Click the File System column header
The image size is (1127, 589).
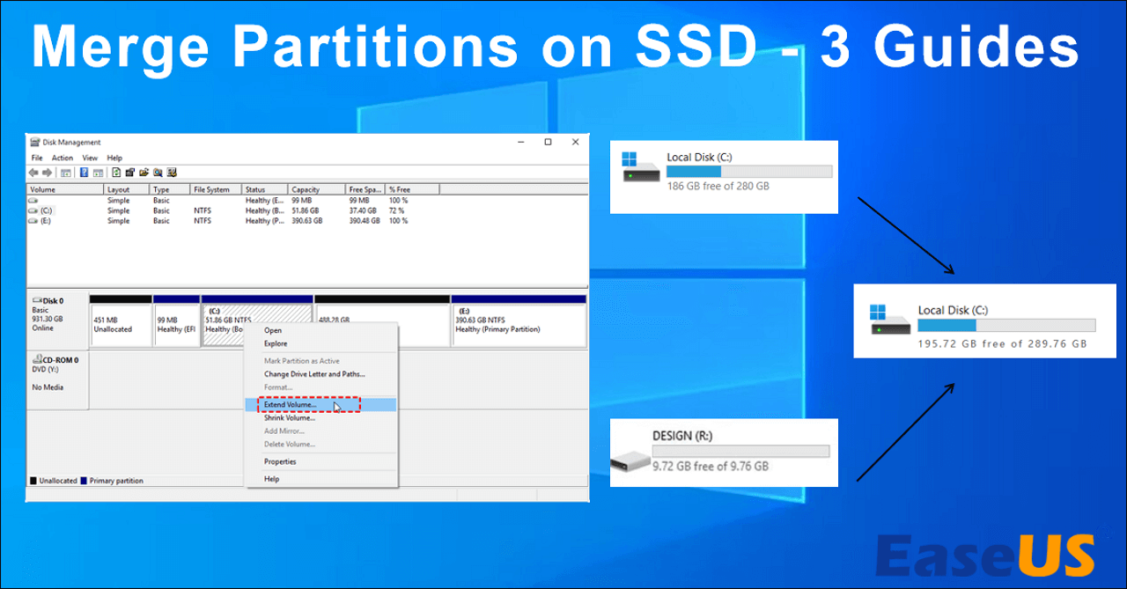point(216,189)
